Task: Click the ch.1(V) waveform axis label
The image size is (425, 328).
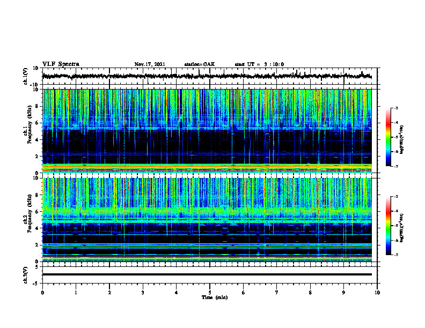Action: pyautogui.click(x=26, y=77)
